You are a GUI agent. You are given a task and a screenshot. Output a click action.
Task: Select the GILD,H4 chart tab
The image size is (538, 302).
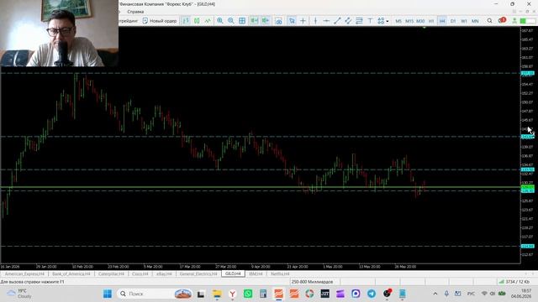point(233,273)
